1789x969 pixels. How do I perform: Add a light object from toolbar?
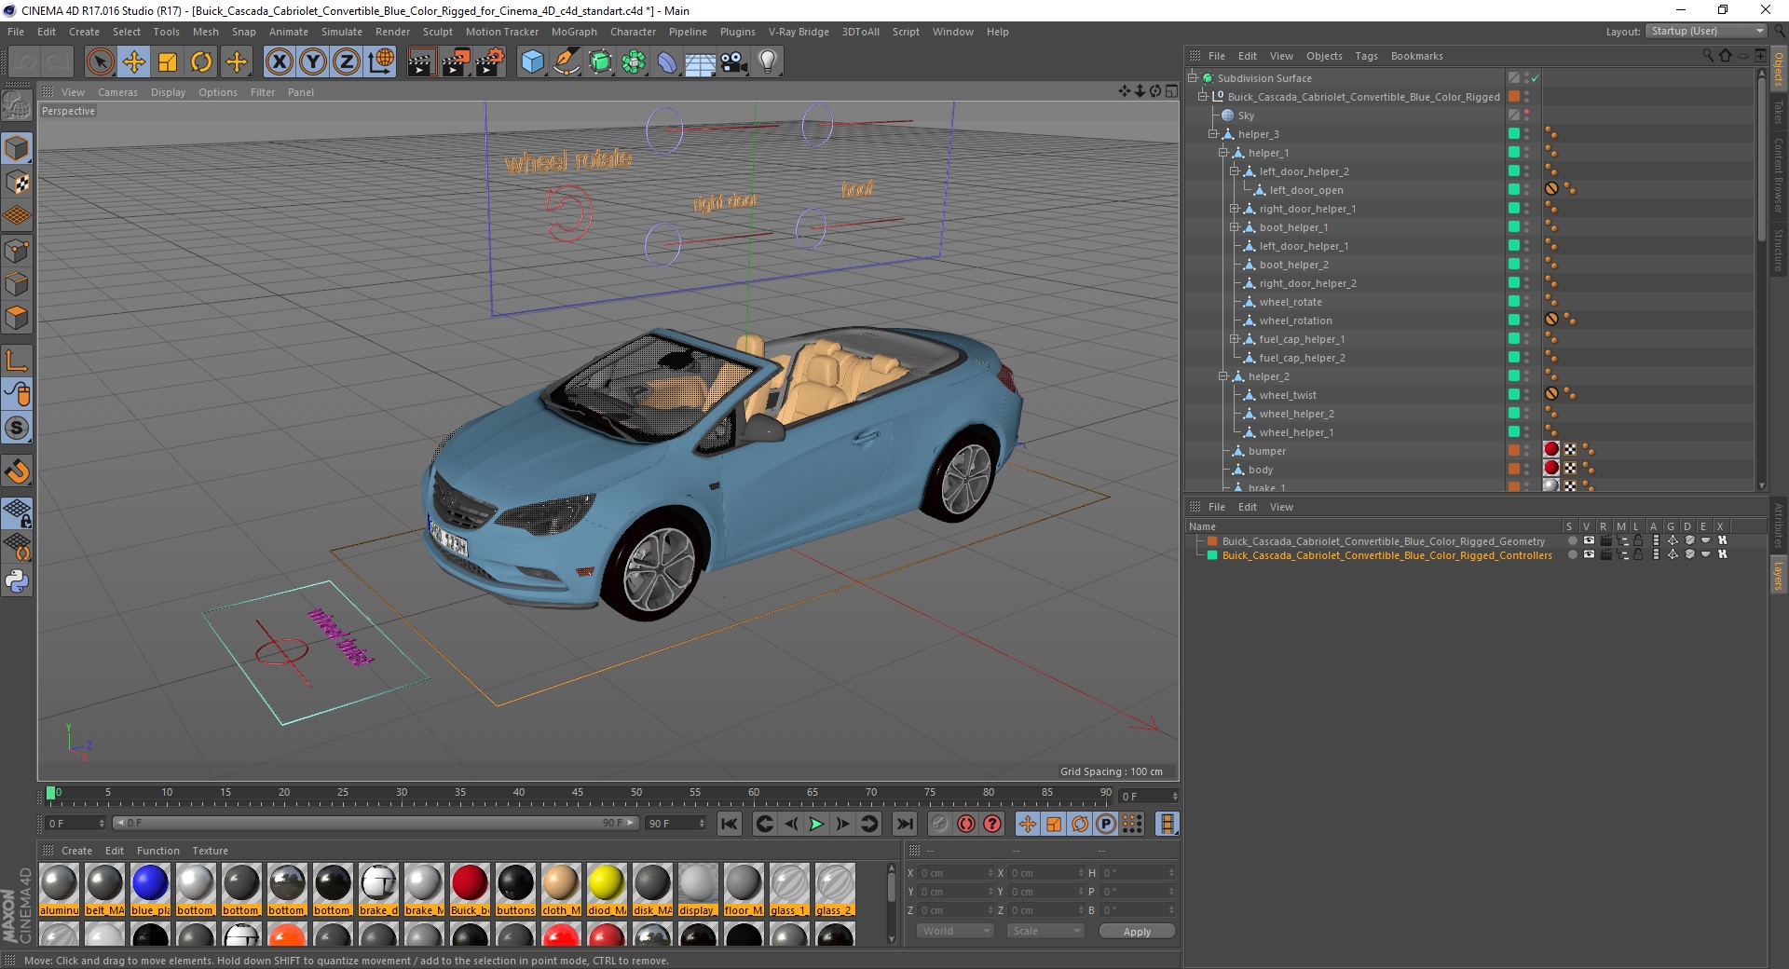click(768, 62)
